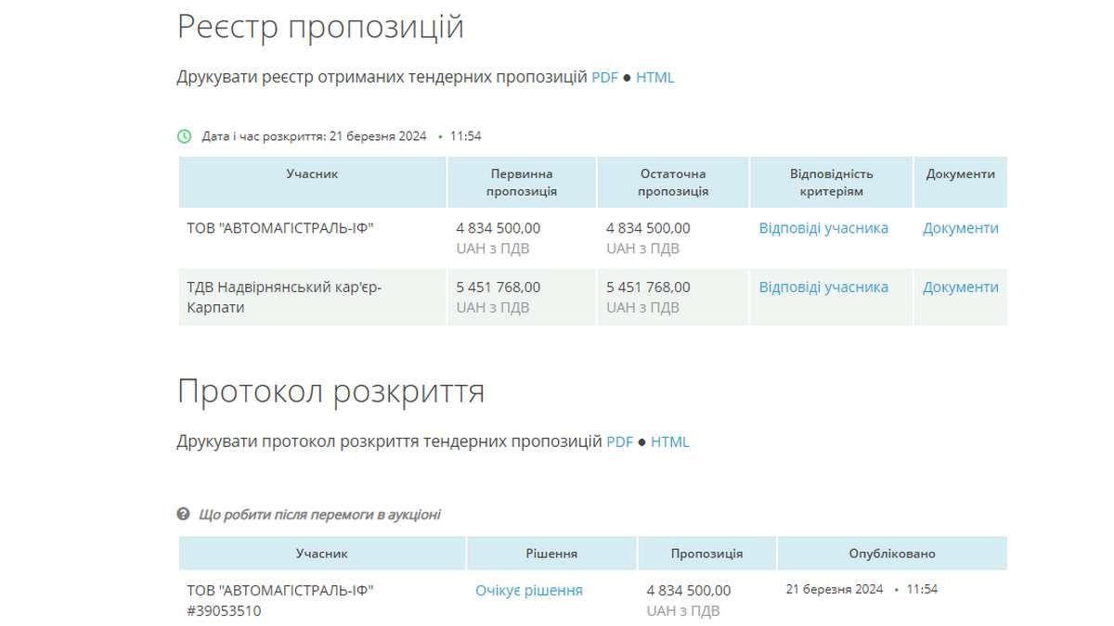The height and width of the screenshot is (626, 1114).
Task: Open HTML version of the disclosure protocol
Action: point(670,441)
